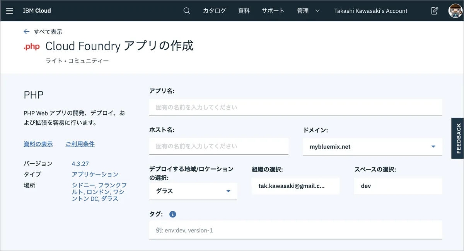Click the すべて表示 back link

48,32
